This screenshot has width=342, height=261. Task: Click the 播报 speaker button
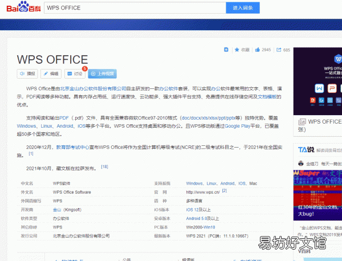pos(27,74)
